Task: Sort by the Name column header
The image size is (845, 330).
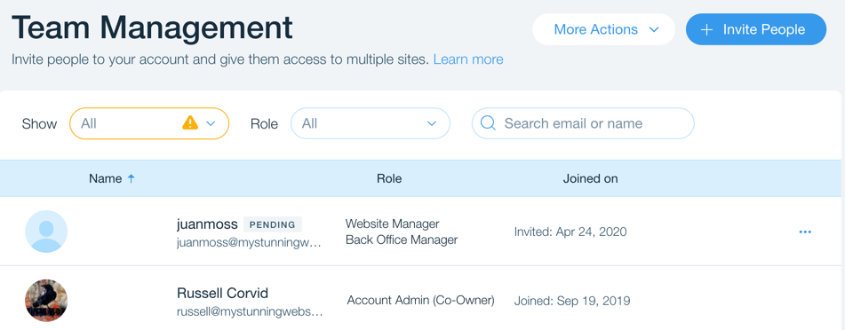Action: point(105,178)
